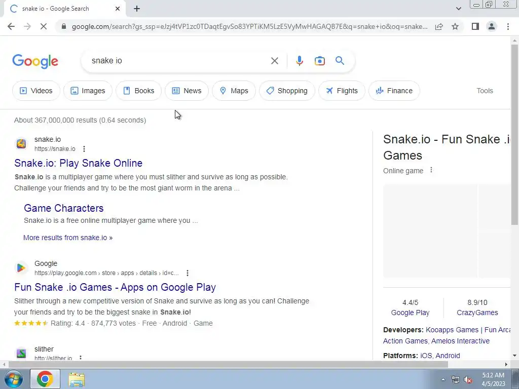Open knowledge panel Online game options
The height and width of the screenshot is (389, 519).
coord(431,170)
